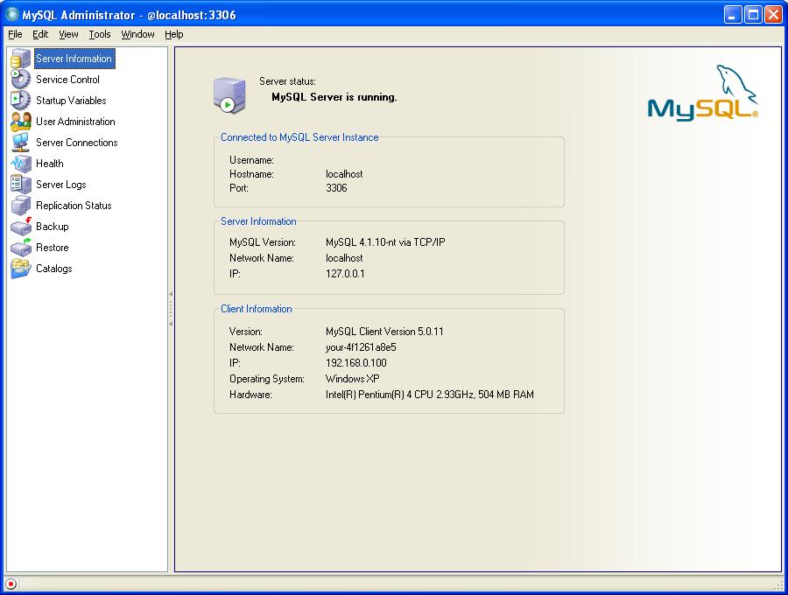
Task: Open the Tools menu
Action: pos(100,34)
